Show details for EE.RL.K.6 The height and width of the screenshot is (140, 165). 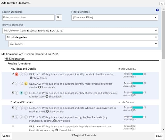64,130
